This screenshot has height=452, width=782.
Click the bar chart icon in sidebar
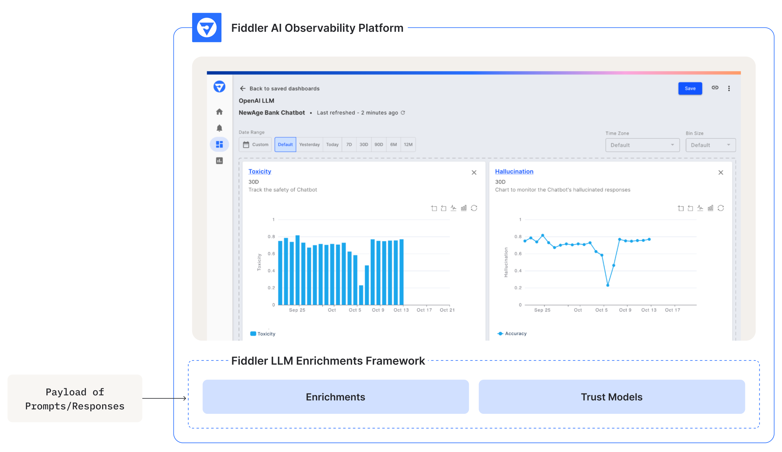point(219,161)
